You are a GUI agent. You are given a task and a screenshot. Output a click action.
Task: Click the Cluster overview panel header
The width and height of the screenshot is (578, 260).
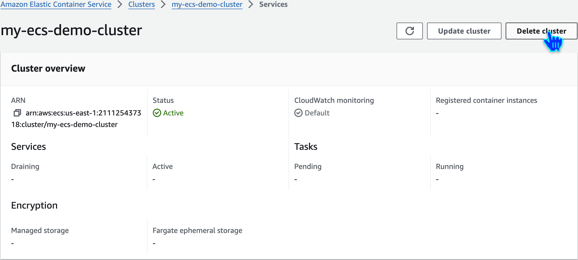coord(48,68)
